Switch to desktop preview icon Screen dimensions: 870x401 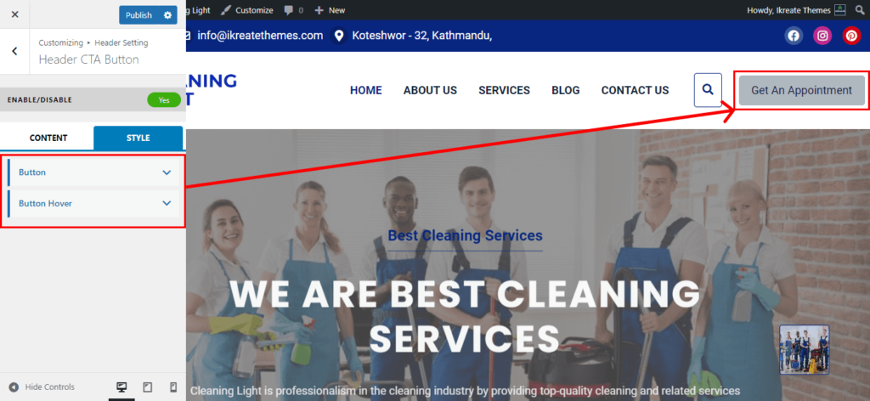pyautogui.click(x=121, y=387)
